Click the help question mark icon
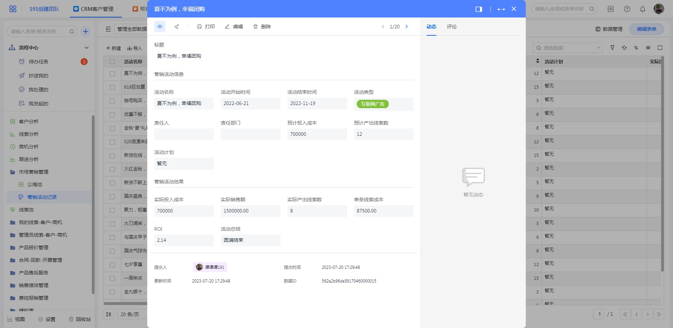 click(627, 9)
